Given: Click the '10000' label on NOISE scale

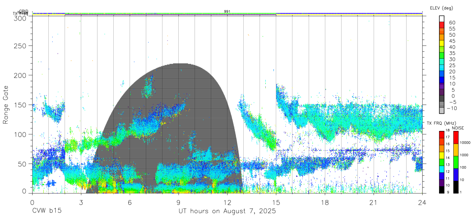Looking at the screenshot, I should point(465,143).
